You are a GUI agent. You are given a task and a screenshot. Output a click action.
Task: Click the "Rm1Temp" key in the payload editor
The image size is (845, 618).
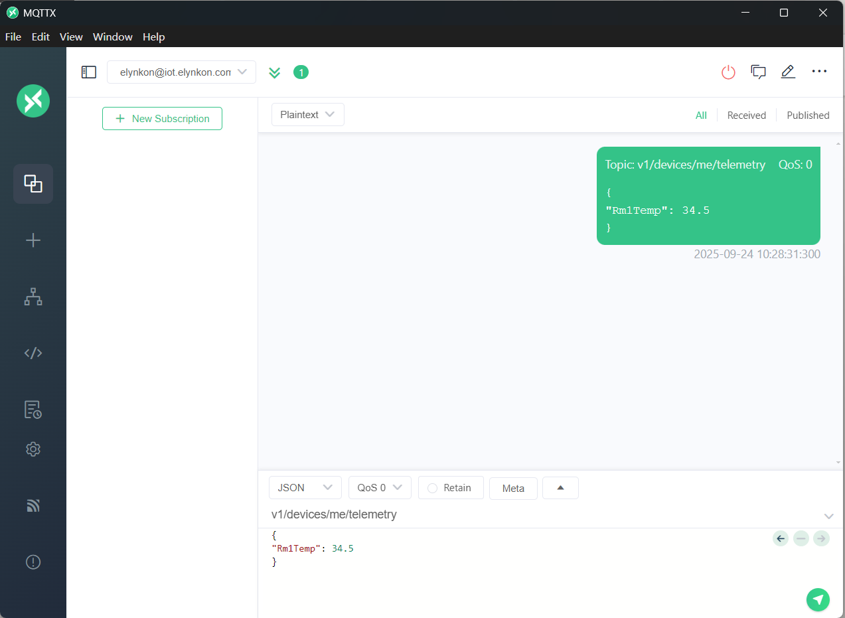(x=296, y=549)
